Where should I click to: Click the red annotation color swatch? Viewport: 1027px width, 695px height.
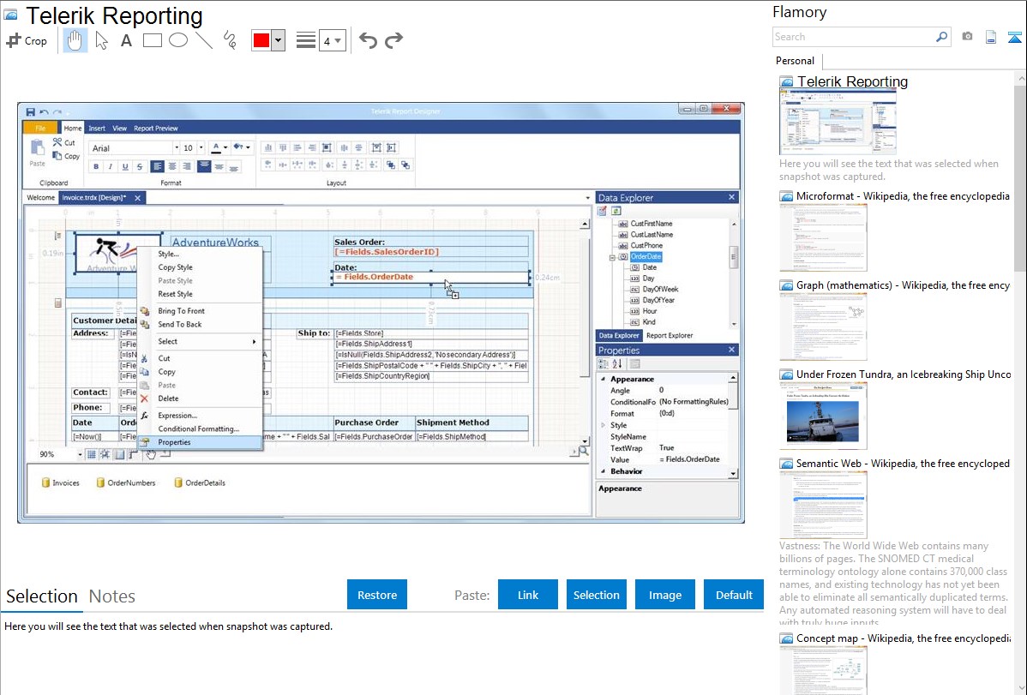click(261, 40)
